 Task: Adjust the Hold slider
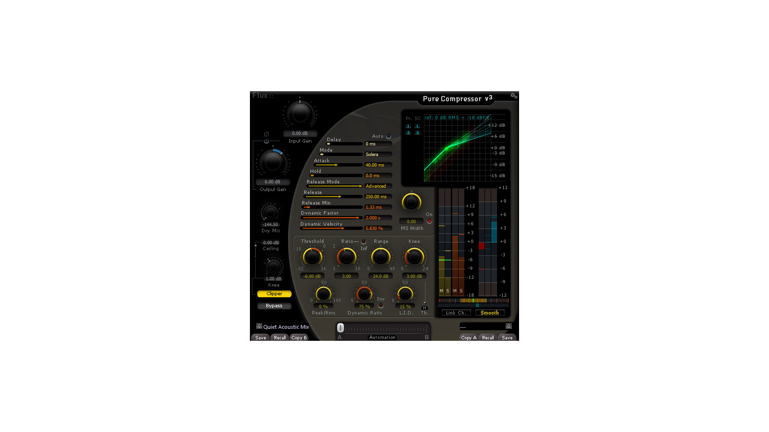[336, 176]
